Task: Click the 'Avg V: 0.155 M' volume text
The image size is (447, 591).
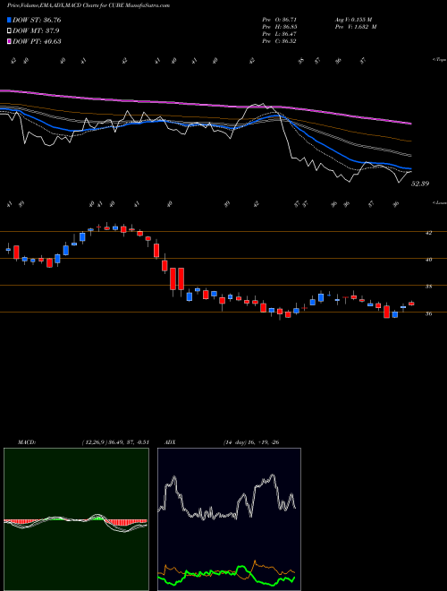Action: pyautogui.click(x=353, y=20)
